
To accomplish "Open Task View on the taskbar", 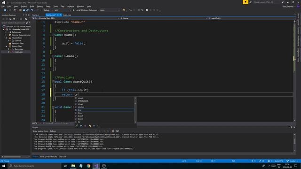I will 65,166.
